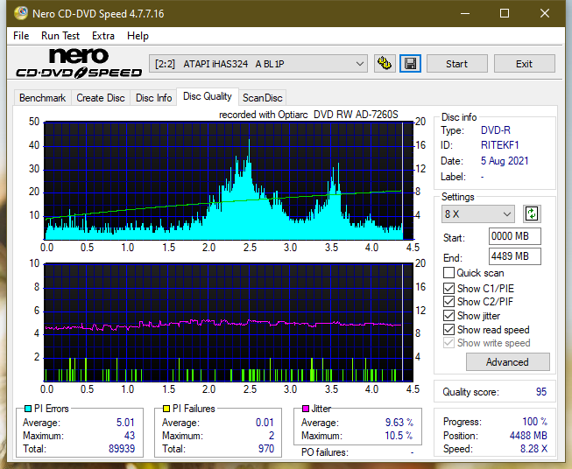This screenshot has height=469, width=572.
Task: Click the PI errors upper graph
Action: click(x=229, y=180)
